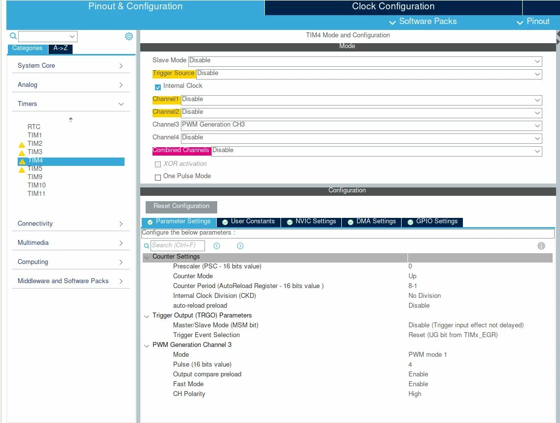This screenshot has height=423, width=560.
Task: Select TIM10 in the timers list
Action: click(36, 185)
